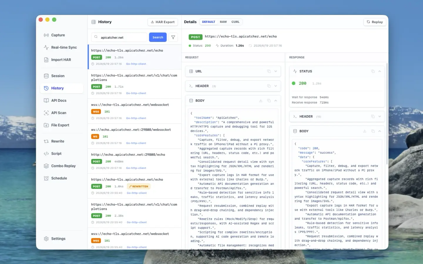Switch to the DEFAULT details tab
Viewport: 423px width, 264px height.
click(209, 22)
